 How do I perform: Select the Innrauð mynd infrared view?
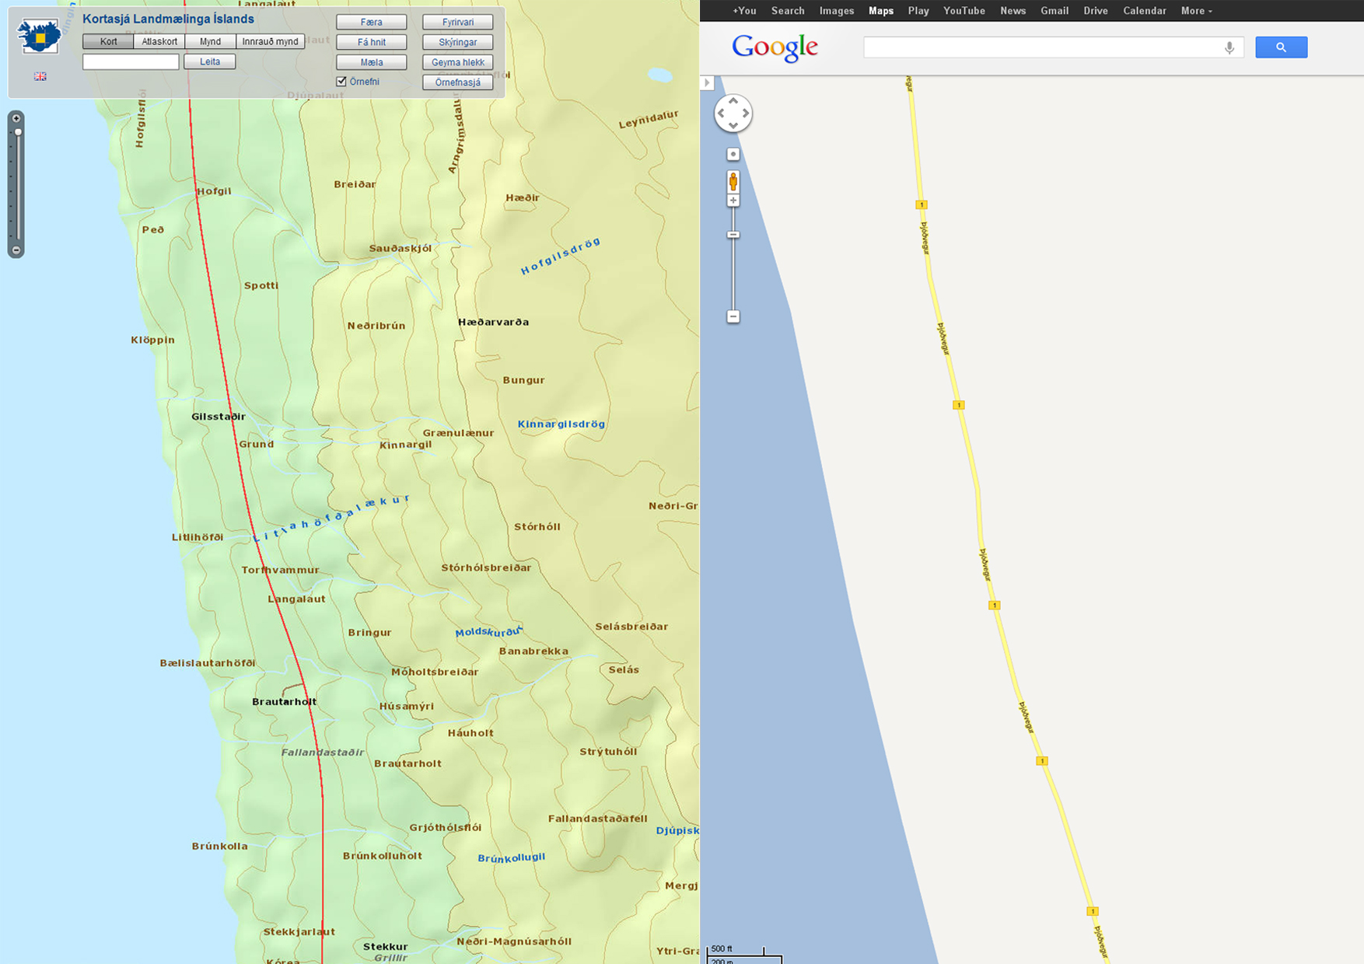(270, 42)
